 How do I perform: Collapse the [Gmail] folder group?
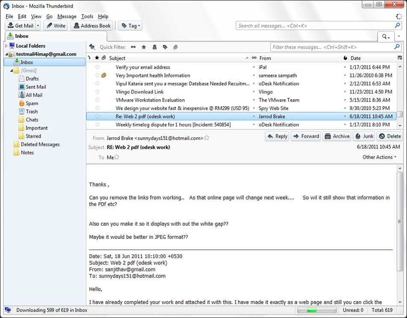(x=12, y=71)
